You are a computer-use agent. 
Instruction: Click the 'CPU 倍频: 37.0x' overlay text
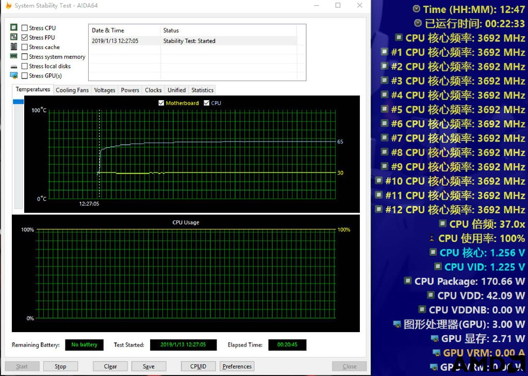[x=487, y=224]
